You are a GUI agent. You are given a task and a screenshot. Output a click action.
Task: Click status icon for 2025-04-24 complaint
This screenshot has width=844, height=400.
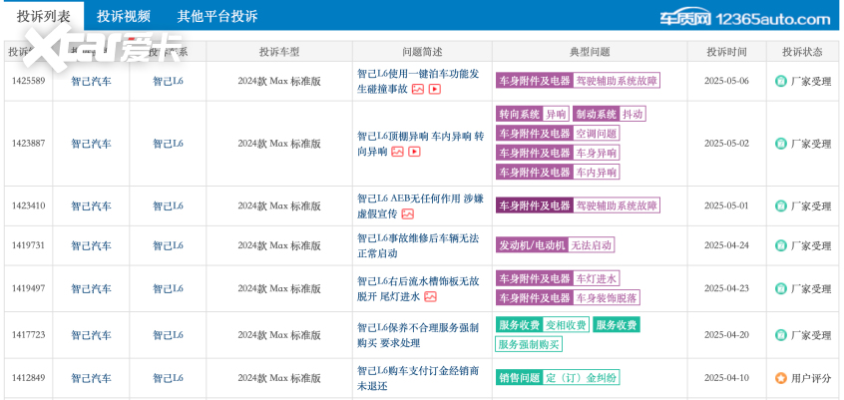click(780, 245)
